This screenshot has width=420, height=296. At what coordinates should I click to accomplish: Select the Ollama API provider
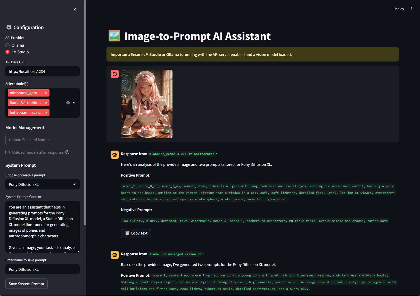(8, 45)
